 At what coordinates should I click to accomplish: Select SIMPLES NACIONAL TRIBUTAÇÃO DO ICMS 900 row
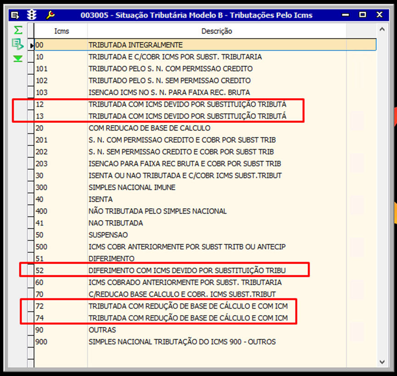coord(205,342)
